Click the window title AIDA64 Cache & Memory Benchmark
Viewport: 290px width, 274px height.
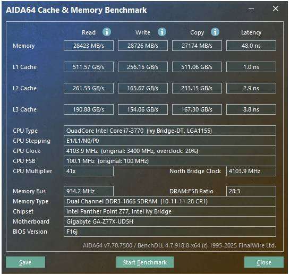point(76,10)
